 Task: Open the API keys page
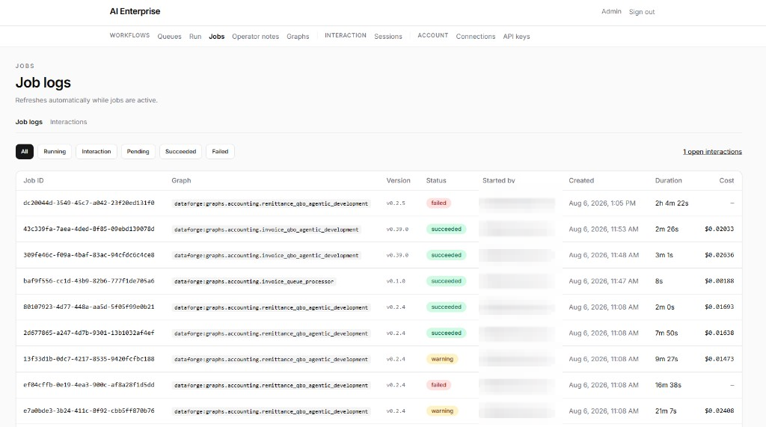pyautogui.click(x=516, y=37)
